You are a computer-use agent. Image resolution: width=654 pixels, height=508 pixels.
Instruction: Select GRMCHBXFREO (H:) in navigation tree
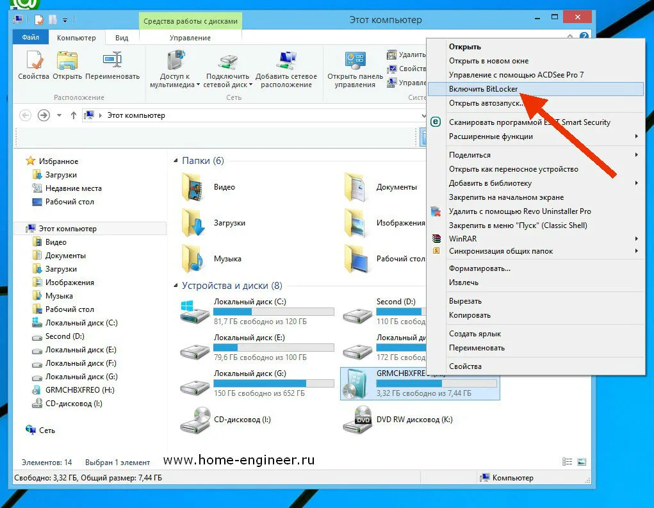point(79,390)
